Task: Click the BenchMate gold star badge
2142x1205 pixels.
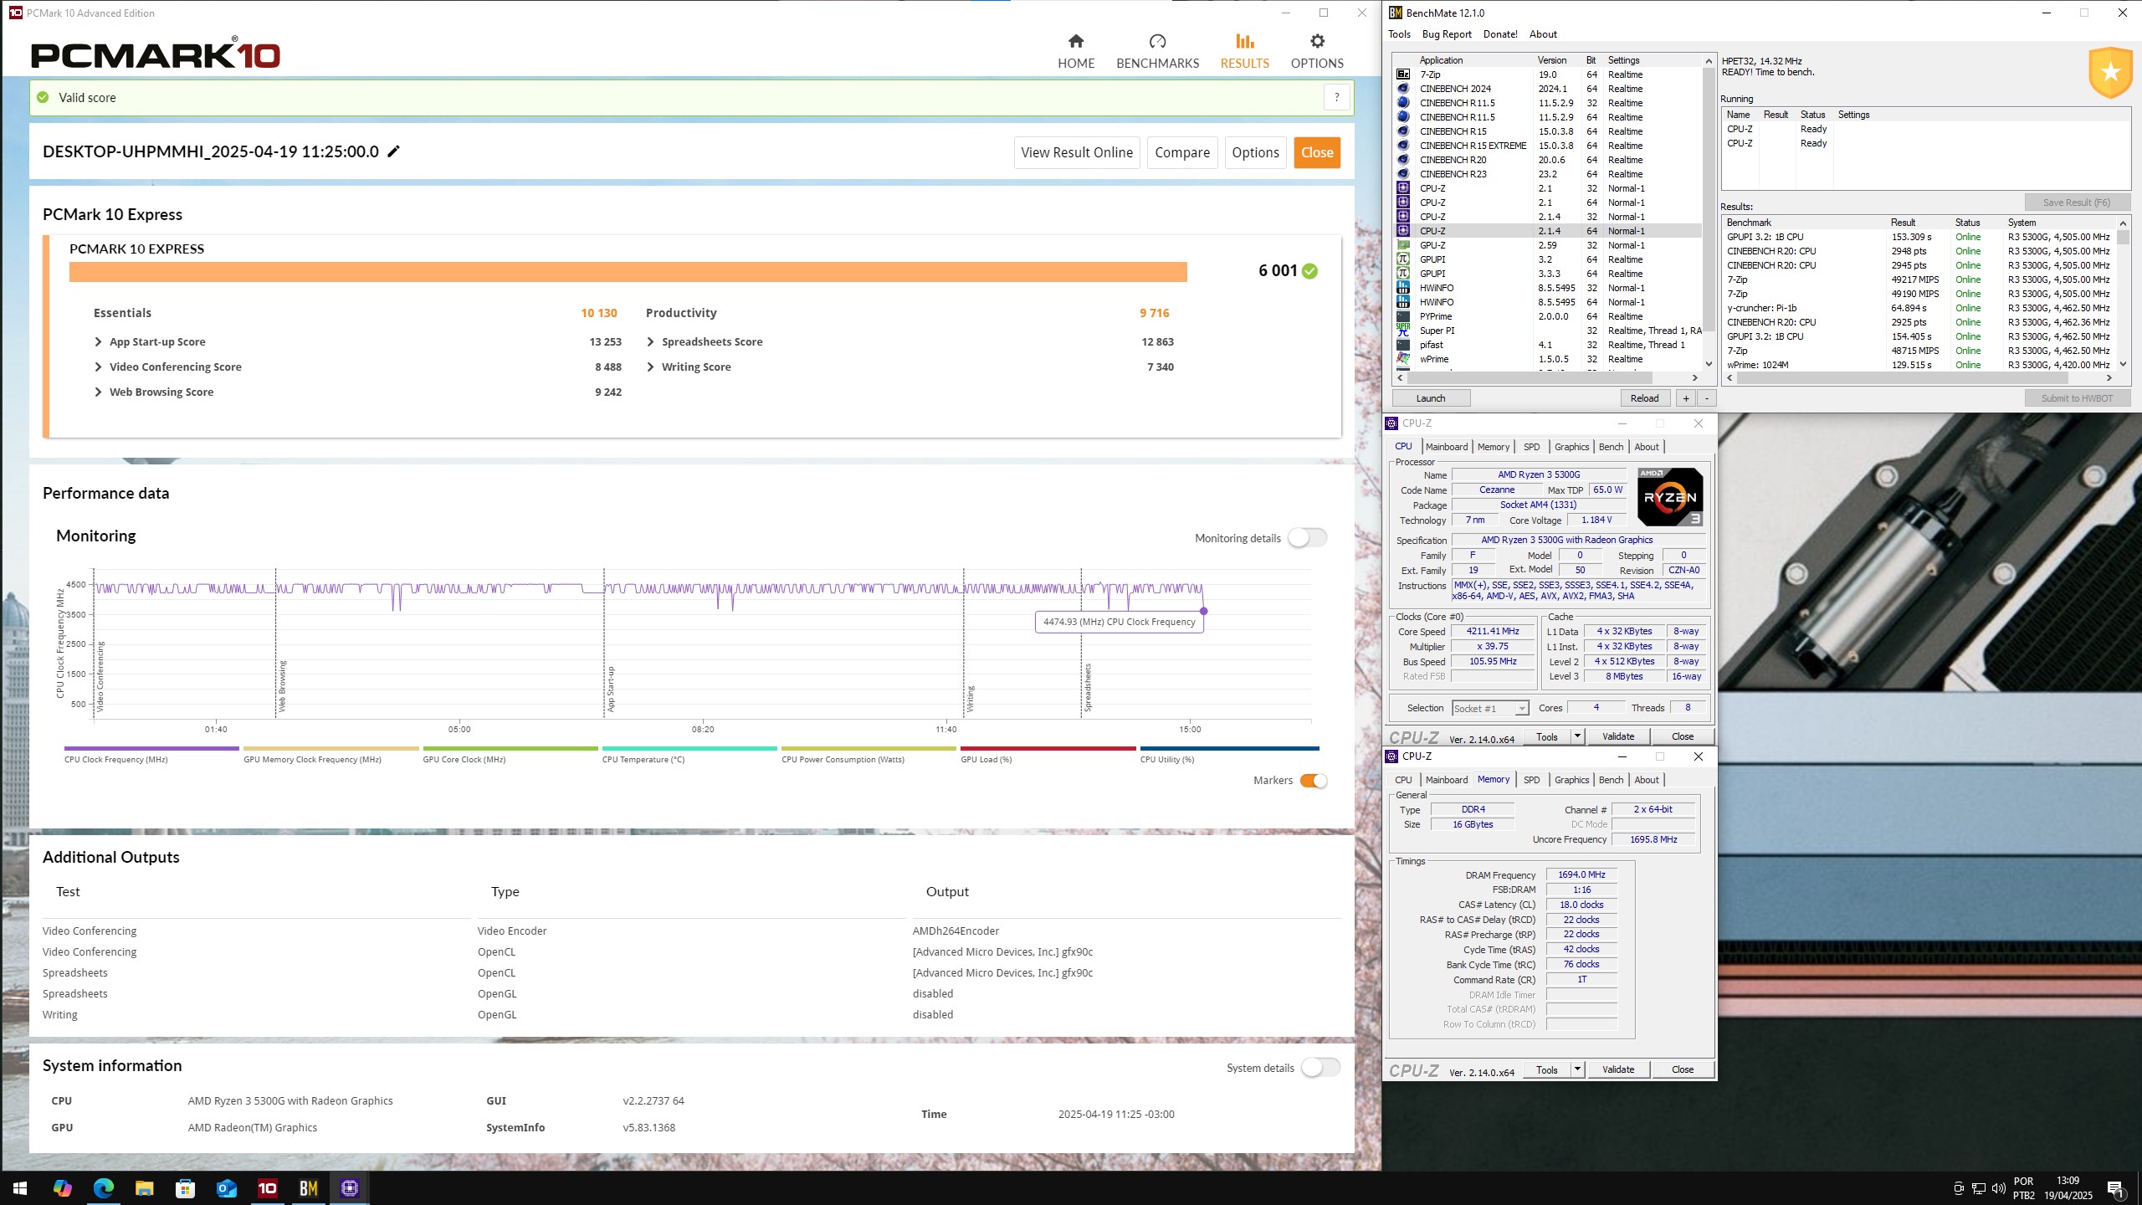Action: point(2109,74)
